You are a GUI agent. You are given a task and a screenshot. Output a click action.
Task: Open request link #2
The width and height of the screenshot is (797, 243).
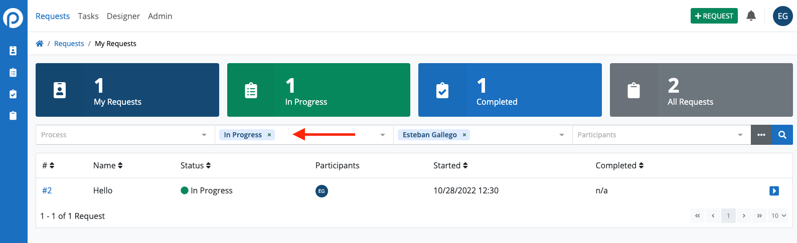[x=47, y=190]
